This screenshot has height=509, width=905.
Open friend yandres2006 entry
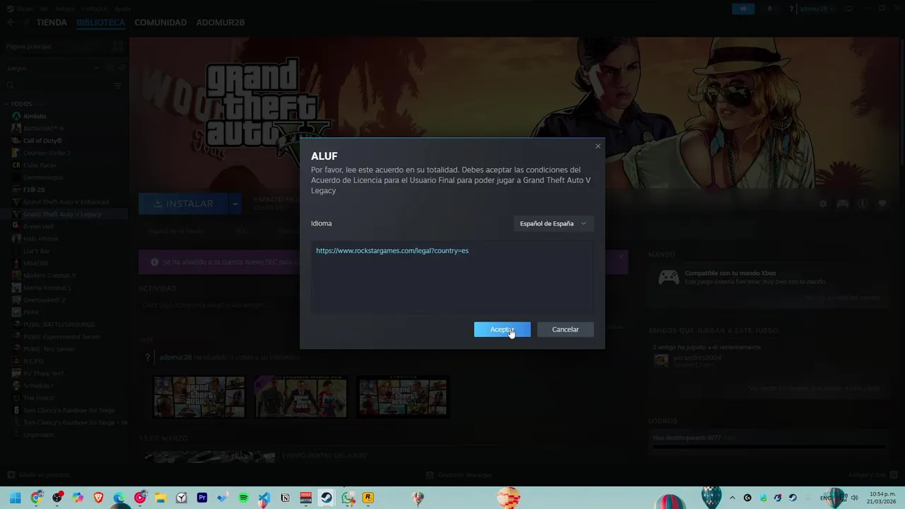coord(688,361)
